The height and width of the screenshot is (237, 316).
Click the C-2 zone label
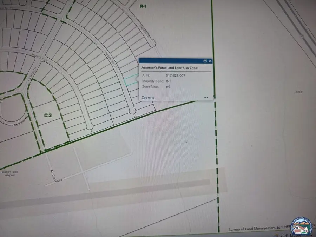click(48, 115)
